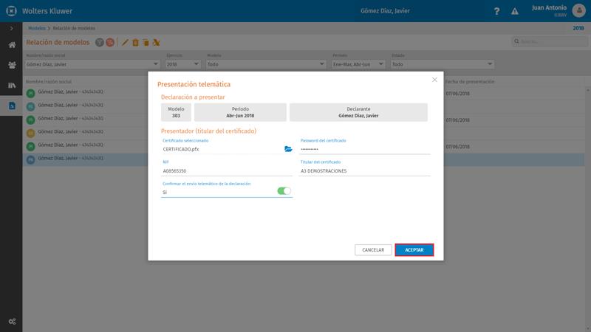
Task: Click the Titular del certificado field
Action: pyautogui.click(x=365, y=171)
